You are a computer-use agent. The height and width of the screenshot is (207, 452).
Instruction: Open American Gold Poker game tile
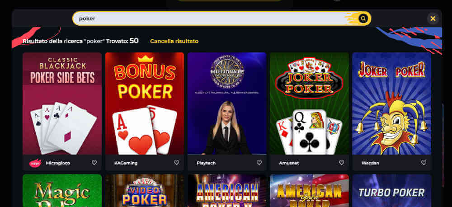tap(309, 191)
